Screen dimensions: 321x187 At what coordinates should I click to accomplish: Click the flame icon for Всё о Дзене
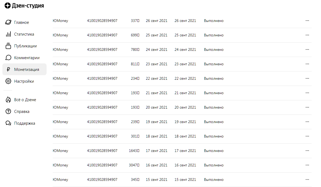(x=8, y=100)
